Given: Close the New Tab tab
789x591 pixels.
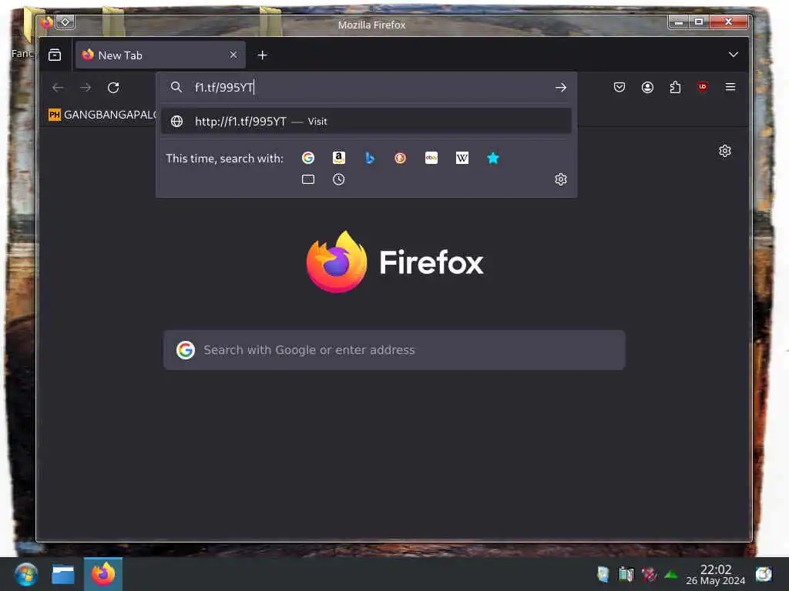Looking at the screenshot, I should click(x=233, y=55).
